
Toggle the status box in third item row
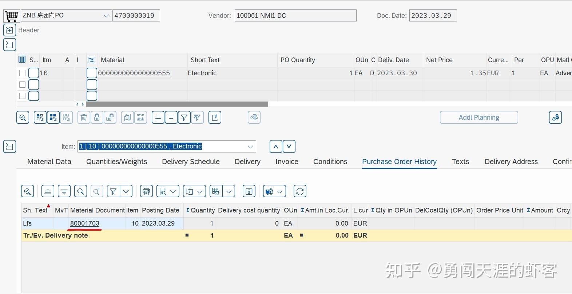tap(33, 96)
